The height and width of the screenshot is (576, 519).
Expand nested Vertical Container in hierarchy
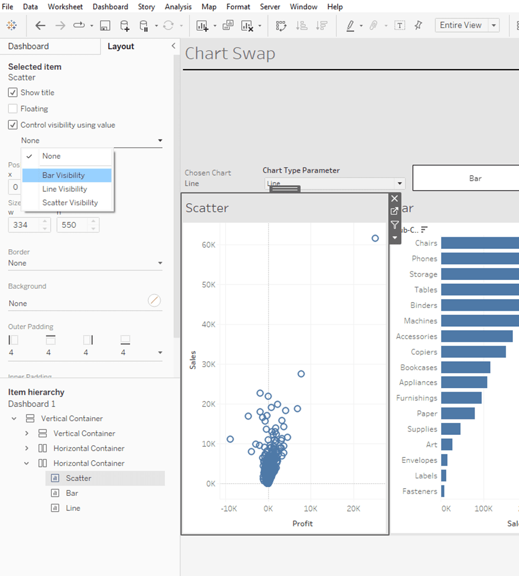26,433
